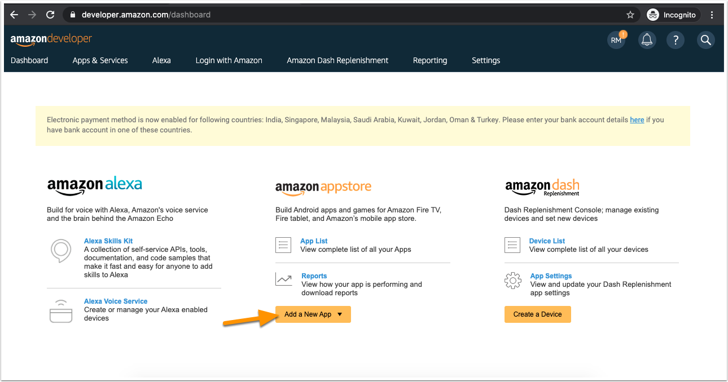728x382 pixels.
Task: Open the notifications bell icon
Action: point(647,40)
